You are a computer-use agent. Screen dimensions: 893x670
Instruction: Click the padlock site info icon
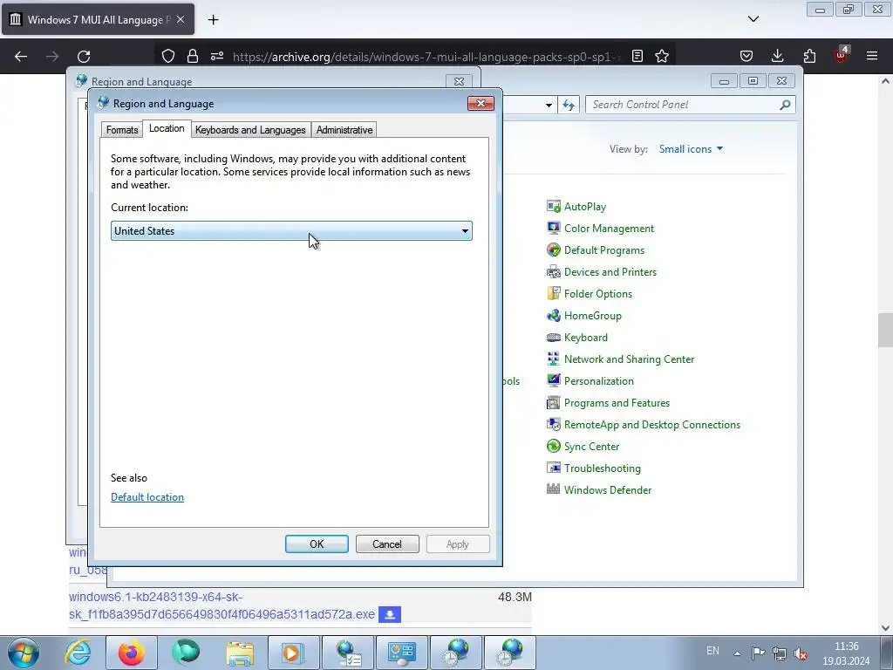(193, 56)
